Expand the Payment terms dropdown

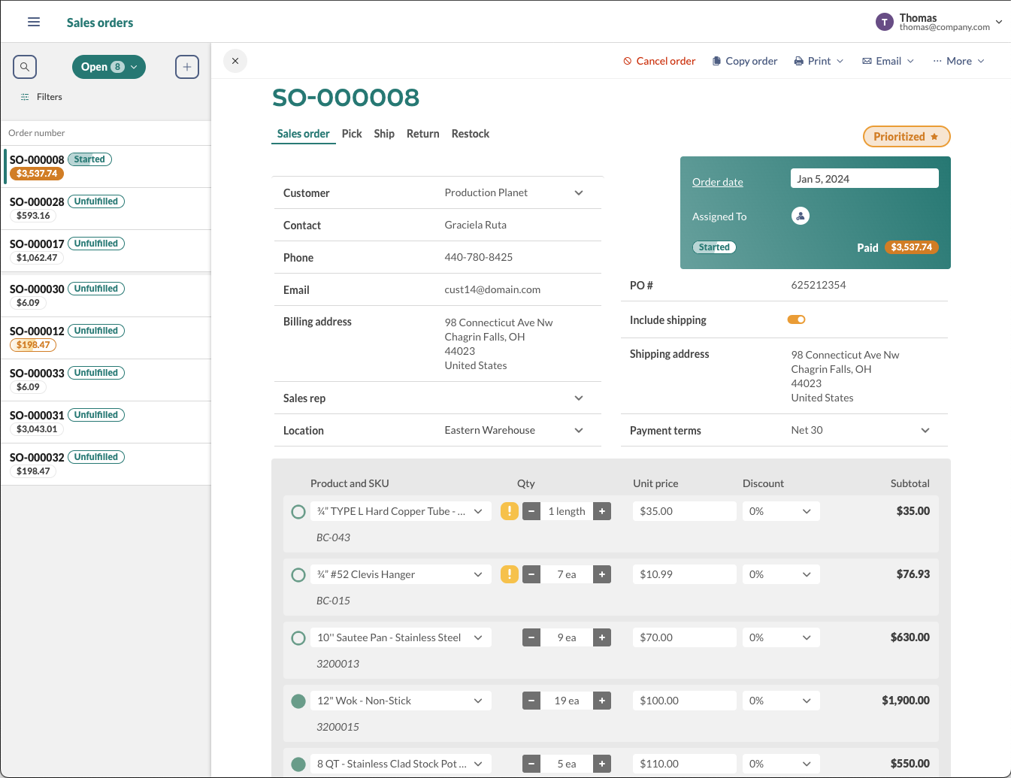(x=925, y=431)
